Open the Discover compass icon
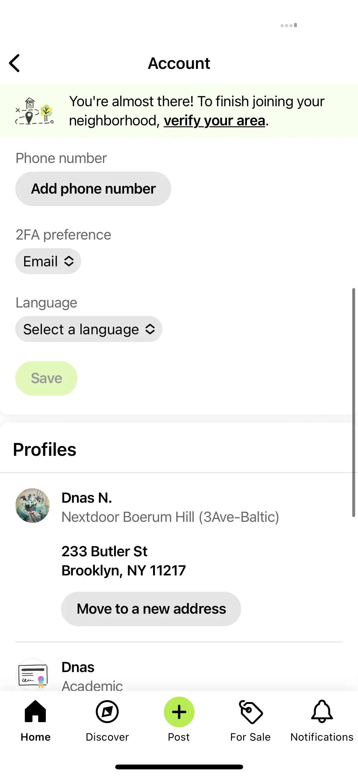This screenshot has width=358, height=777. coord(107,712)
